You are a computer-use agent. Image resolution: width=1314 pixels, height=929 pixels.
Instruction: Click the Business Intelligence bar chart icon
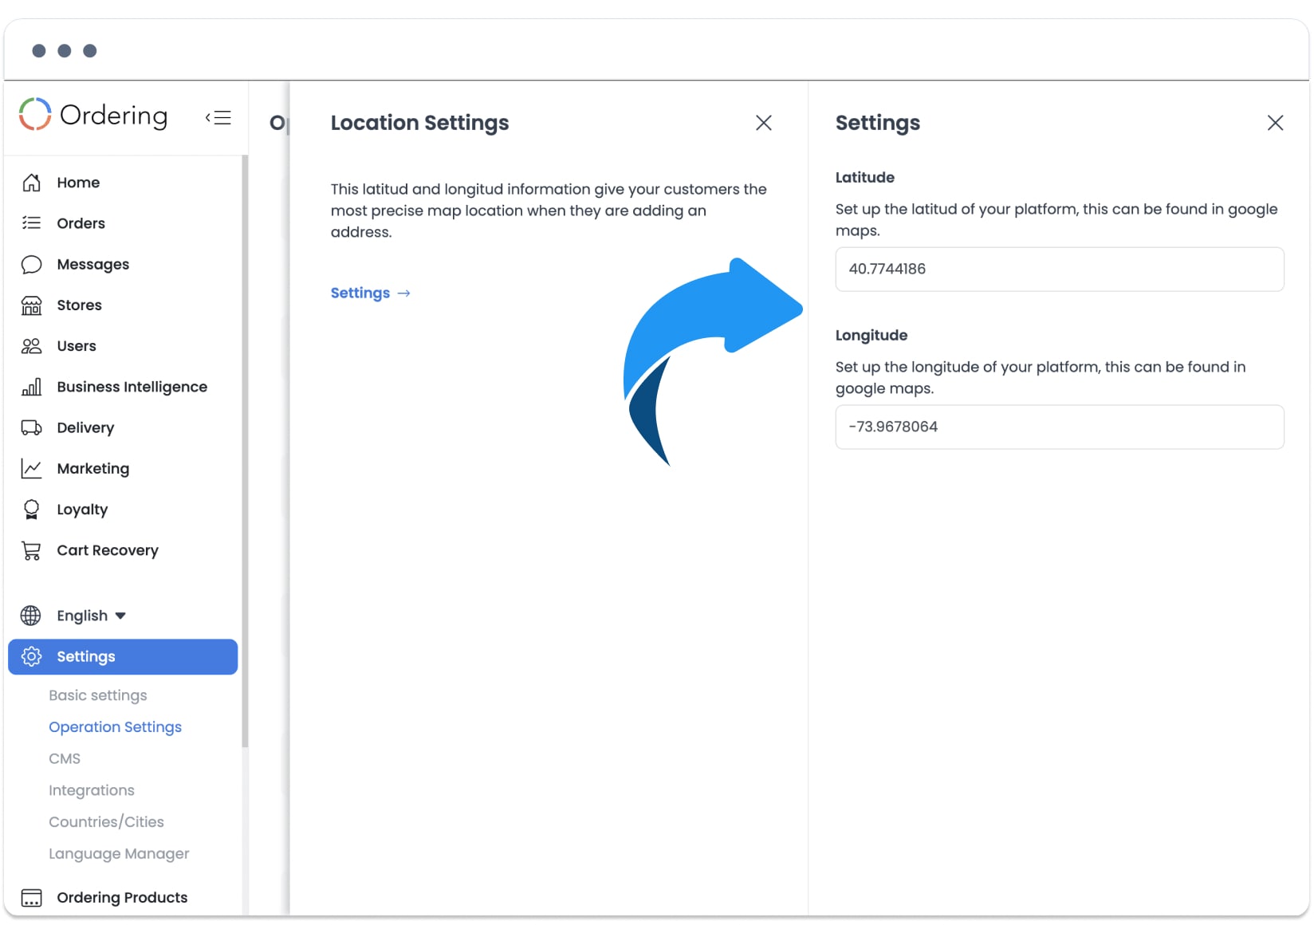coord(31,387)
